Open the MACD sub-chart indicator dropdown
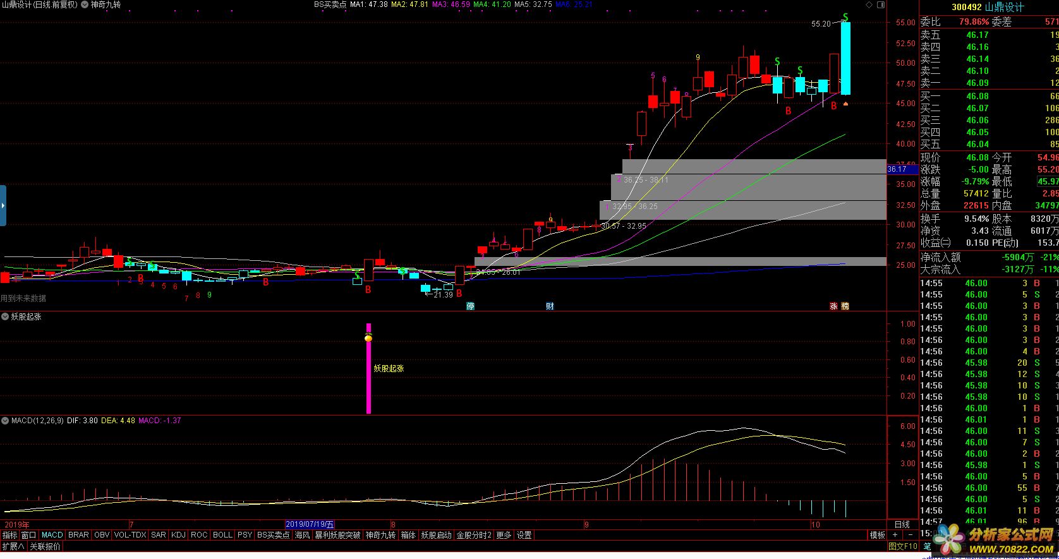1059x559 pixels. (6, 420)
